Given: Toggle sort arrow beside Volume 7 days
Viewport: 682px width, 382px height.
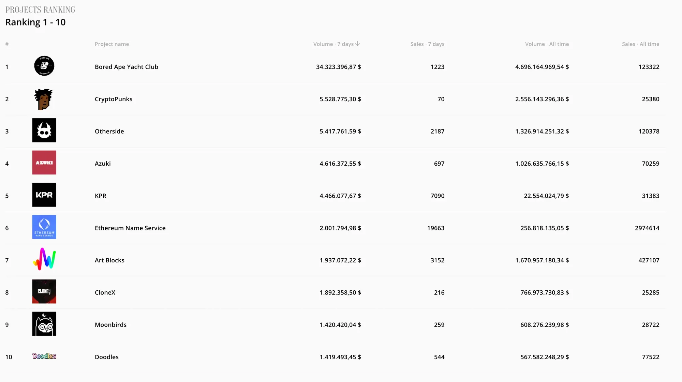Looking at the screenshot, I should [x=357, y=44].
